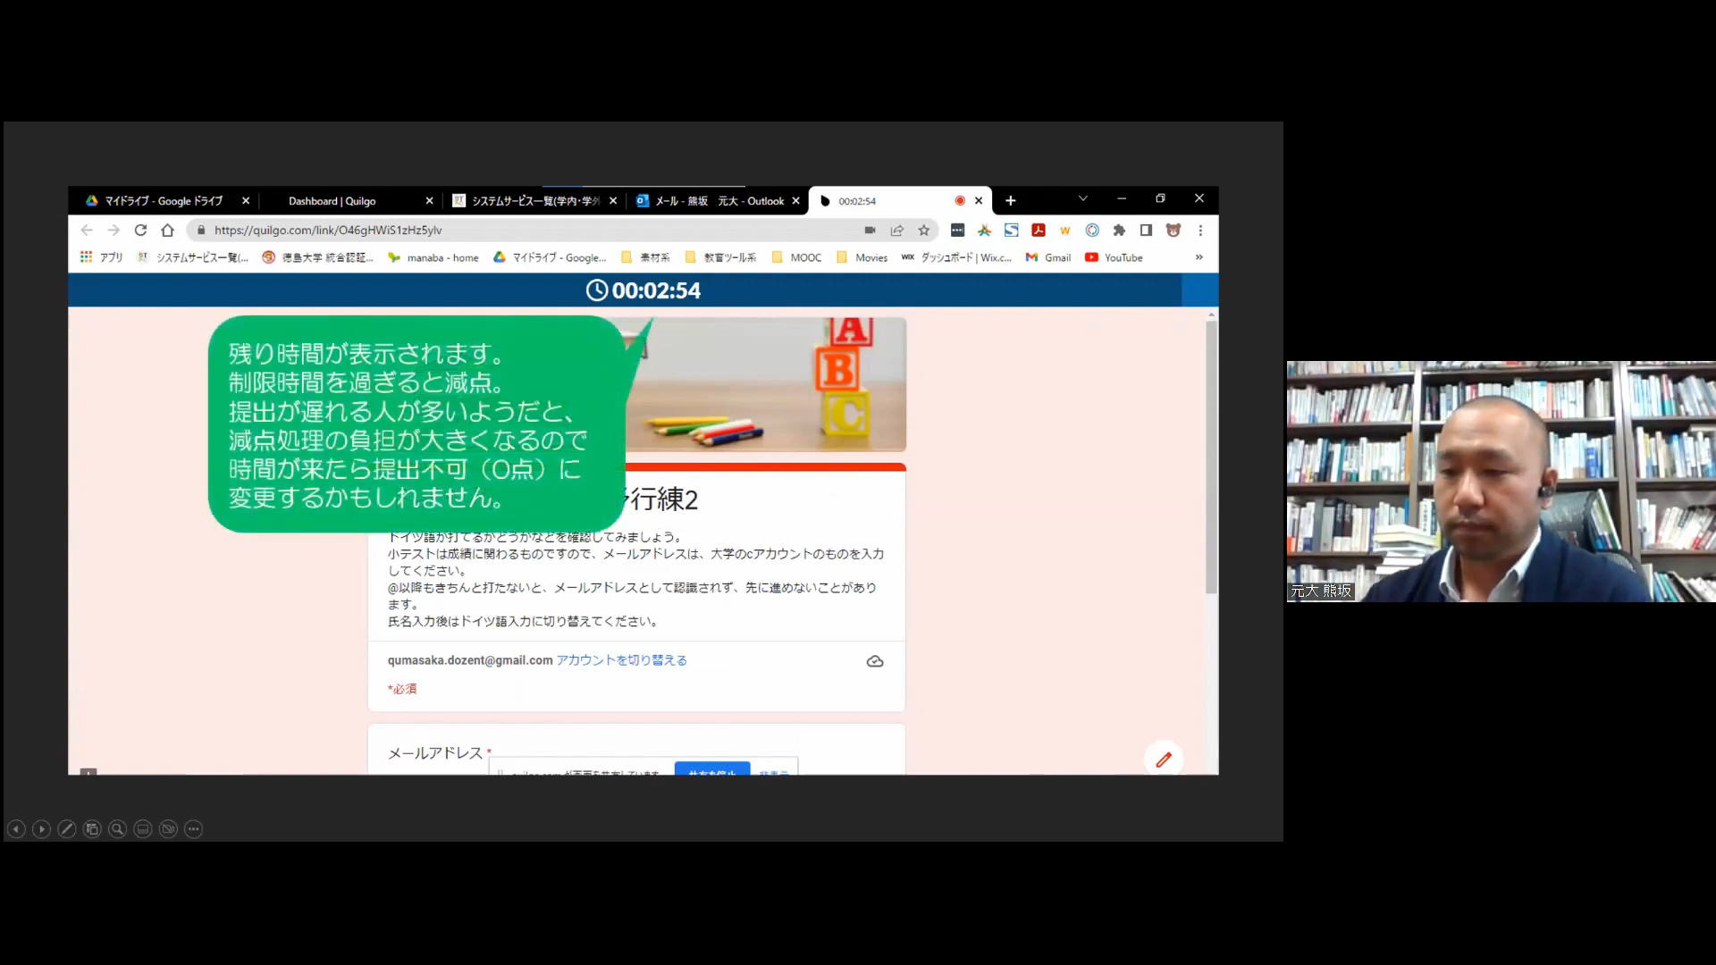Toggle subtitles in slideshow toolbar
1716x965 pixels.
(x=143, y=829)
